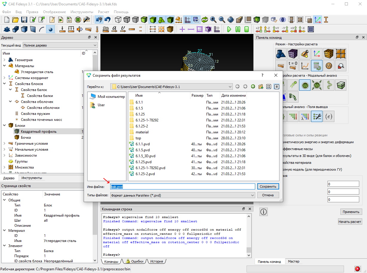Expand the Геометрия tree node
Viewport: 367px width, 273px height.
(4, 60)
